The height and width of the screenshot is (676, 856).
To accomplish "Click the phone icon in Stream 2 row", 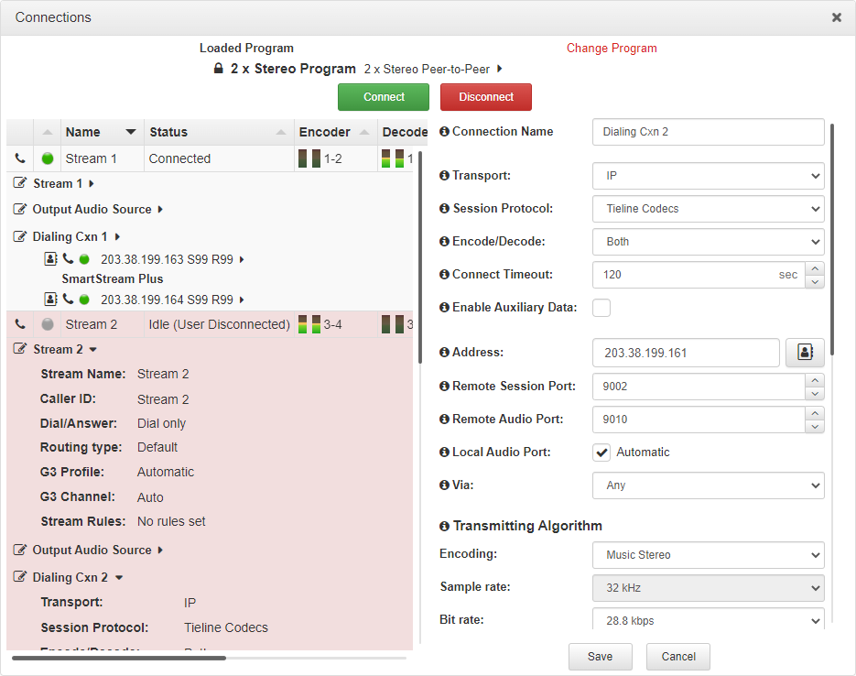I will (x=20, y=324).
